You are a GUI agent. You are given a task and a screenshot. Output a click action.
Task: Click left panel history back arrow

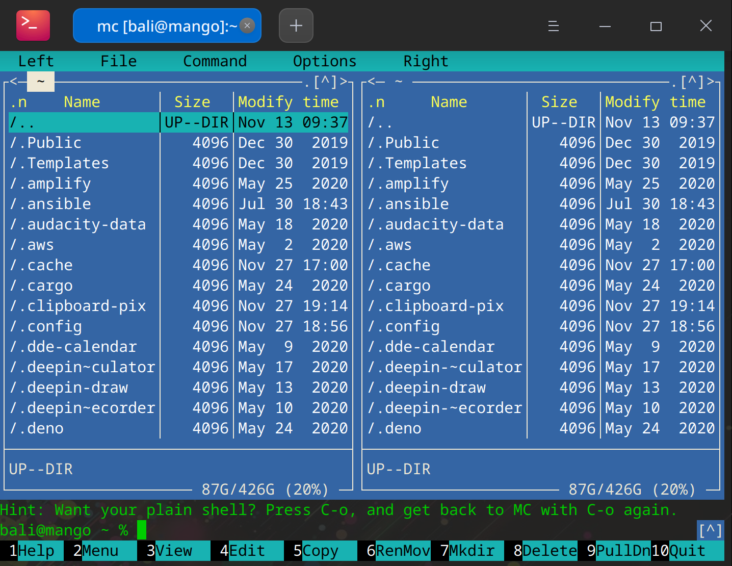pos(14,82)
